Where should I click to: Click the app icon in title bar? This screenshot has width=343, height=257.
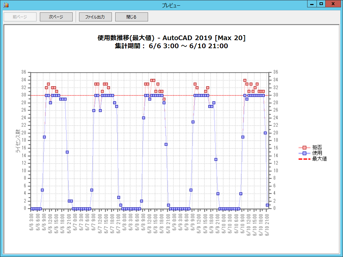click(6, 5)
